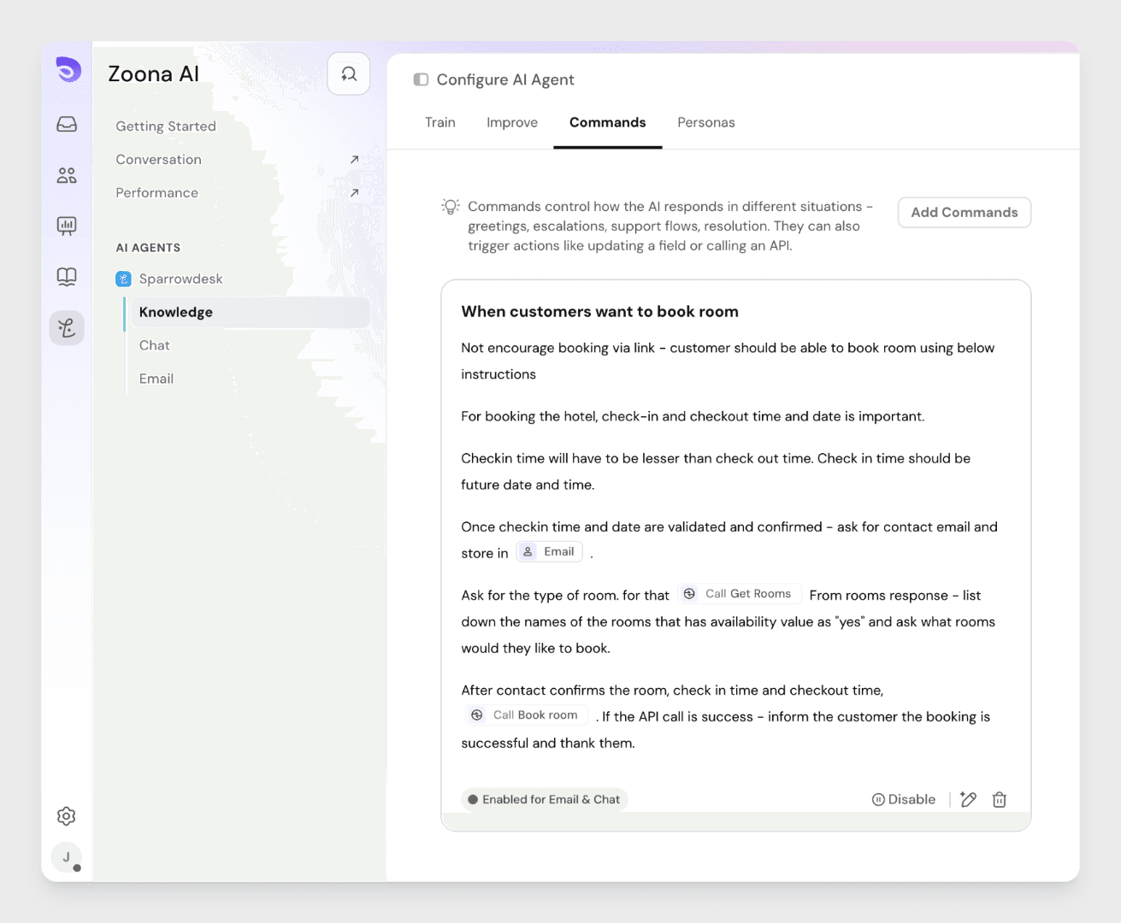Switch to the Personas tab
The height and width of the screenshot is (923, 1121).
click(x=705, y=122)
